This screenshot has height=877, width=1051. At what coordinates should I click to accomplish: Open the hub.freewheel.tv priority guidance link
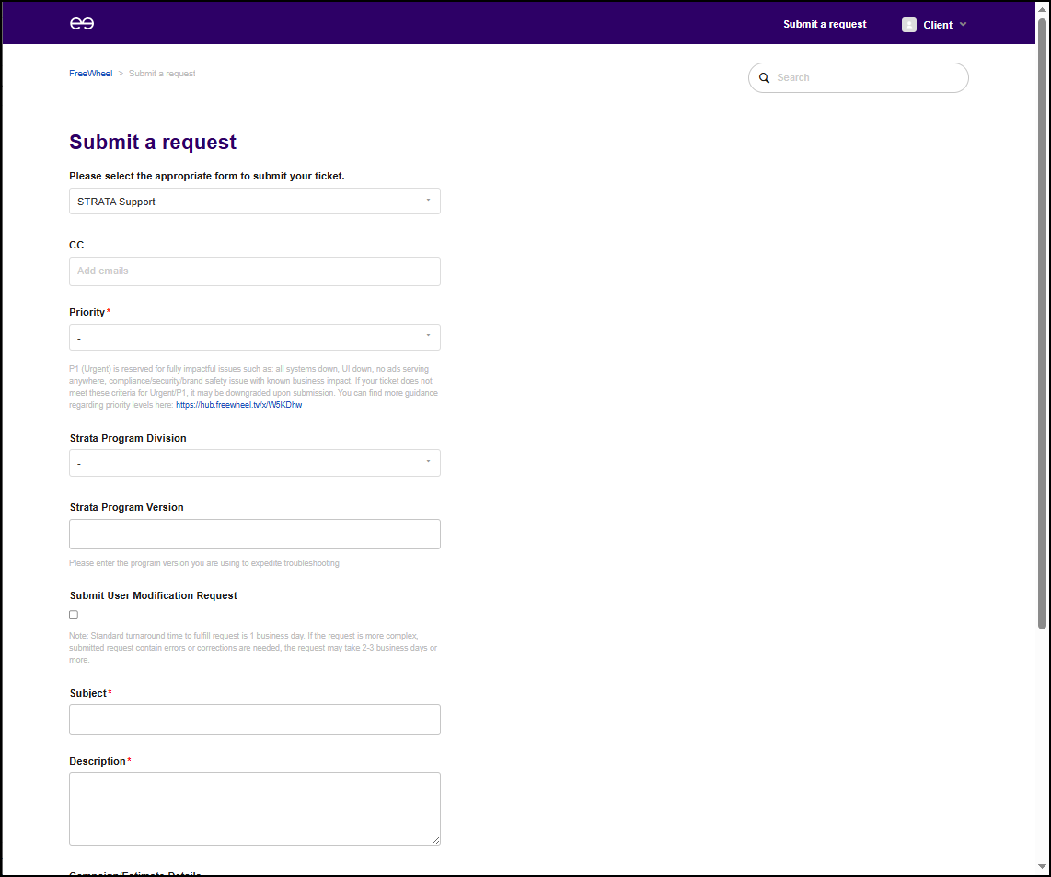click(238, 405)
